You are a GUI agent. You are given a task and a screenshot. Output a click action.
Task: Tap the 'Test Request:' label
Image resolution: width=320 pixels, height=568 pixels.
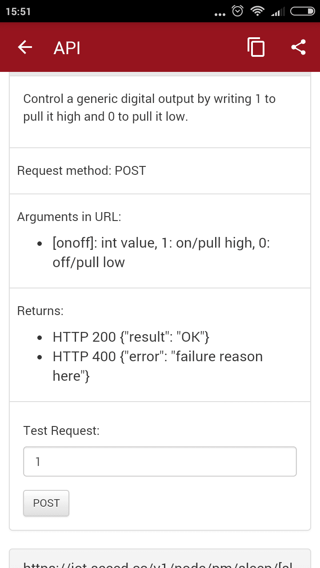tap(61, 431)
